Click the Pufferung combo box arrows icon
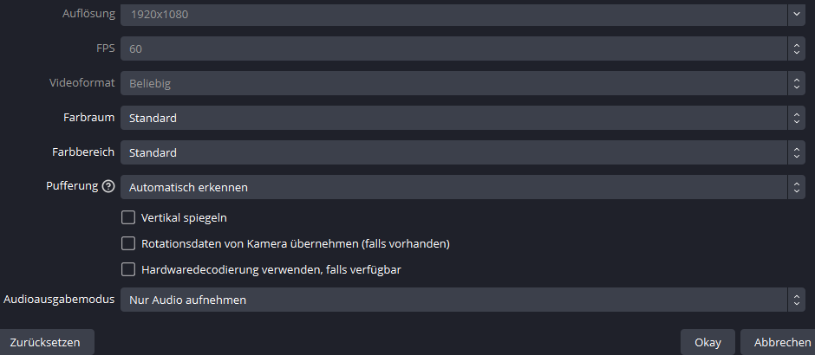The width and height of the screenshot is (815, 355). [796, 187]
